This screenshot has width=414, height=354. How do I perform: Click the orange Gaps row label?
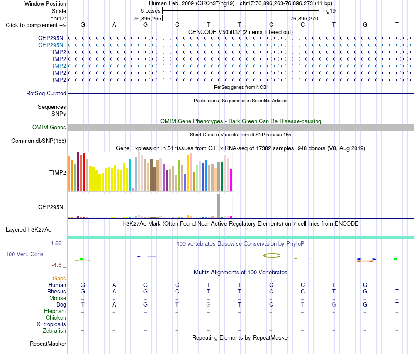click(x=59, y=278)
